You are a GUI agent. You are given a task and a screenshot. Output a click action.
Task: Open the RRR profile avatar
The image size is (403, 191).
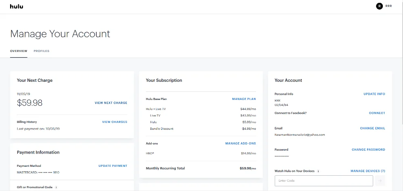click(x=379, y=6)
